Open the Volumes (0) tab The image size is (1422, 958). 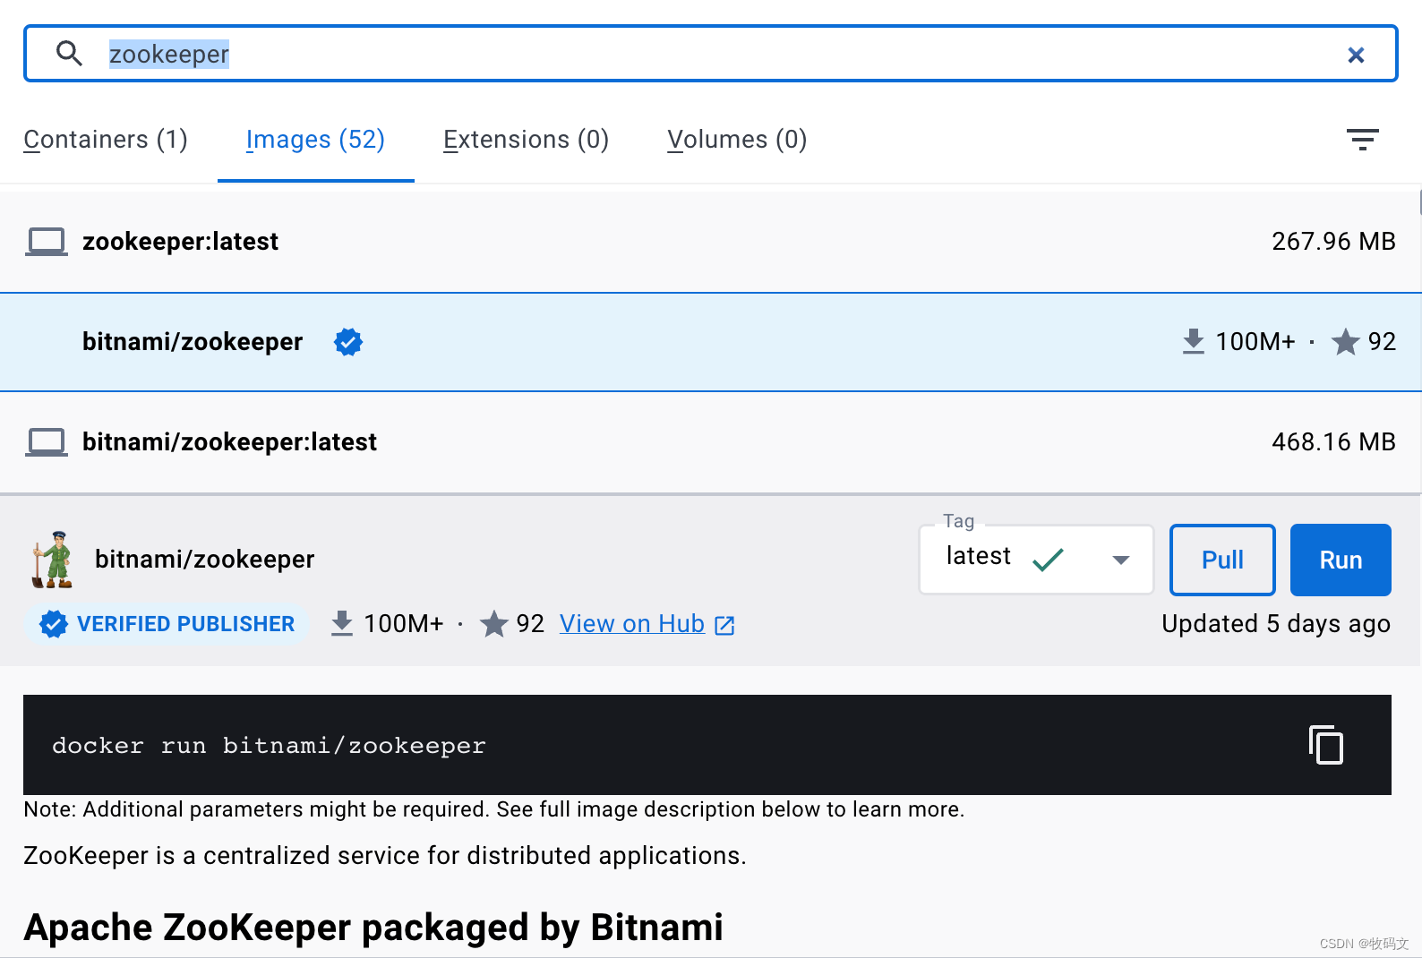(x=737, y=140)
